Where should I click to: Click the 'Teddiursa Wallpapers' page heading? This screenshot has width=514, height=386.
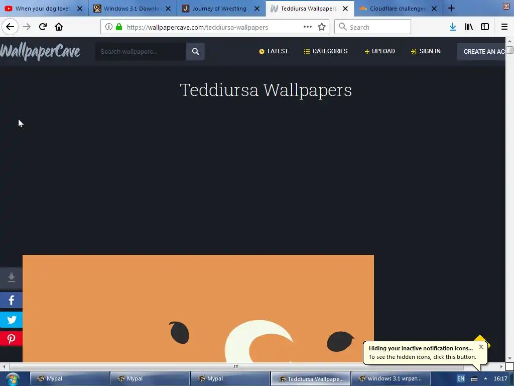[x=266, y=90]
